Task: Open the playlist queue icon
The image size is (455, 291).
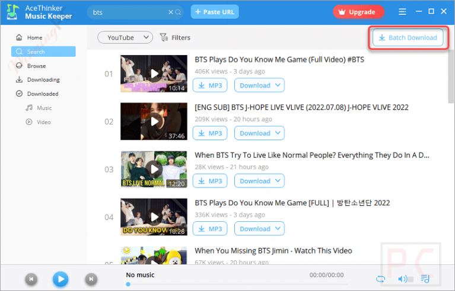Action: [x=425, y=279]
